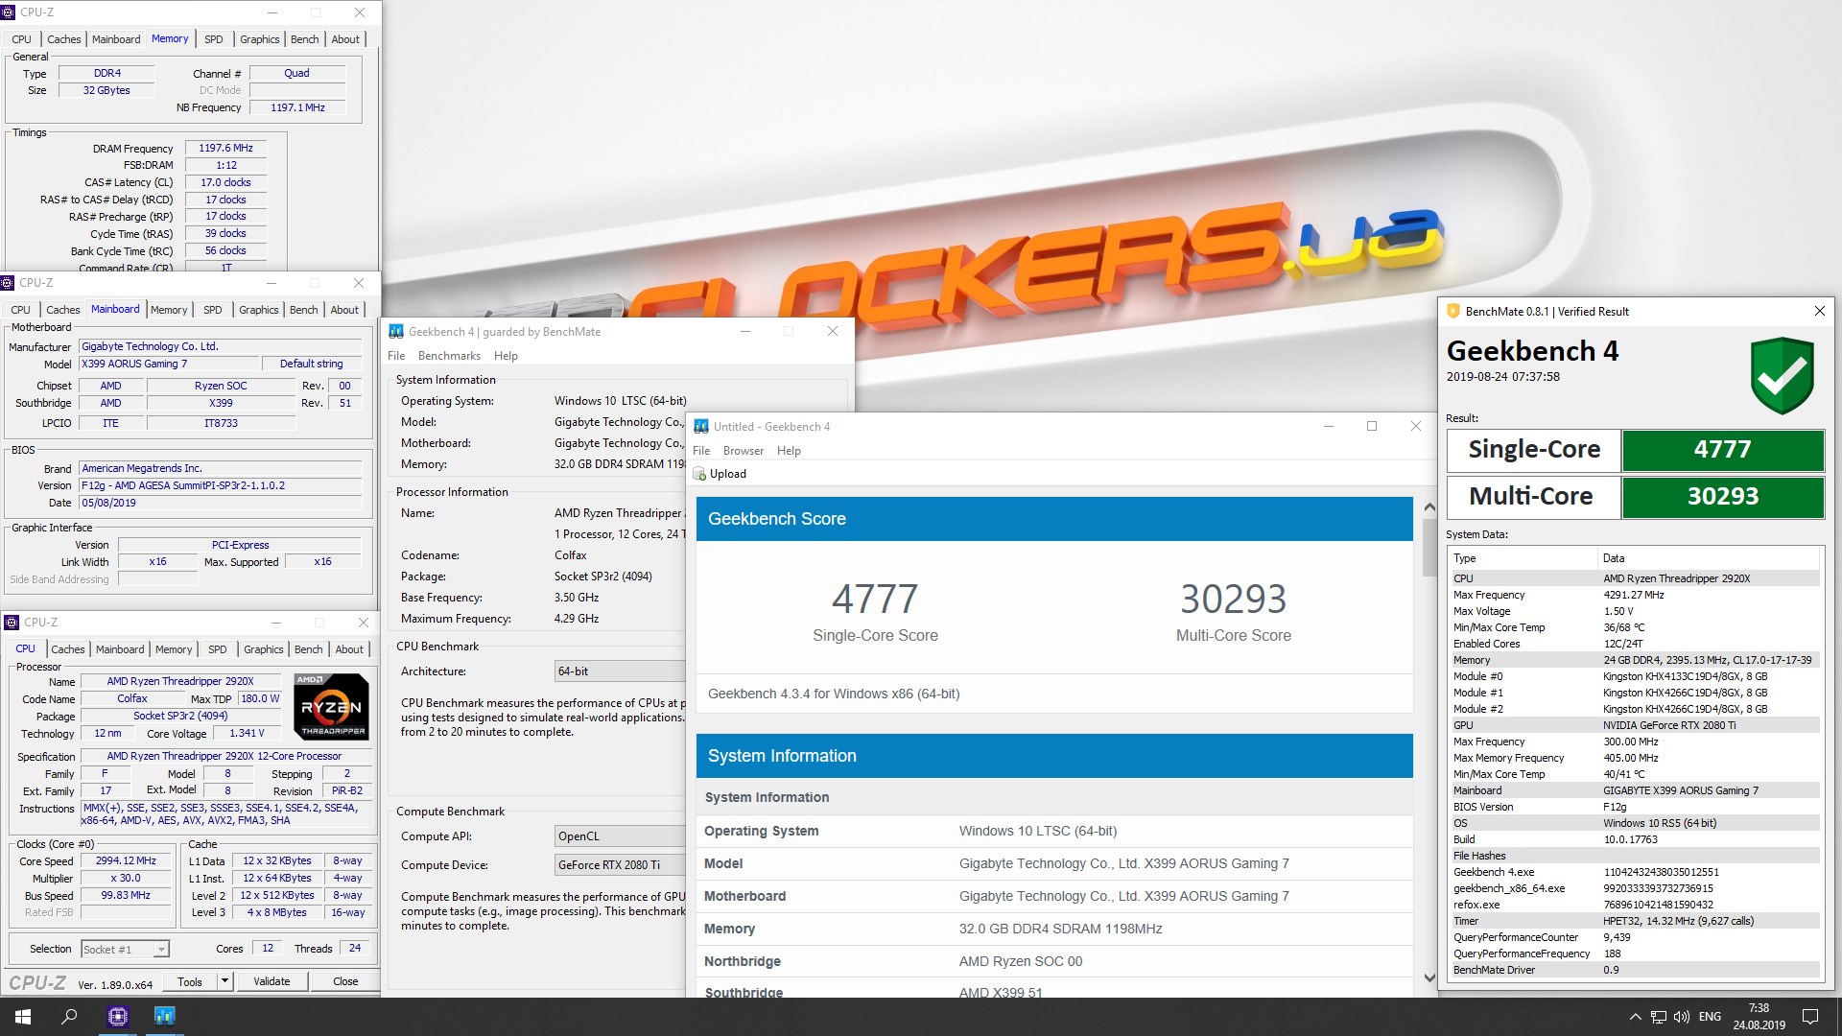Switch to Geekbench app in taskbar
This screenshot has width=1842, height=1036.
click(164, 1016)
